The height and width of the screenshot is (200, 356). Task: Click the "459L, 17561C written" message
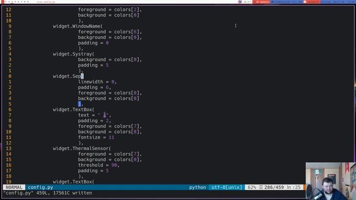[x=64, y=193]
